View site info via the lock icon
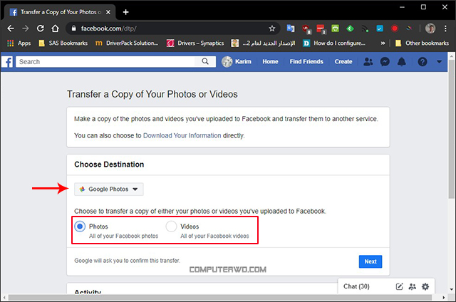This screenshot has width=456, height=302. tap(74, 28)
